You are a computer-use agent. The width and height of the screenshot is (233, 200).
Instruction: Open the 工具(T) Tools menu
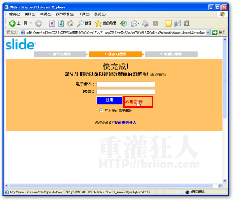click(84, 14)
